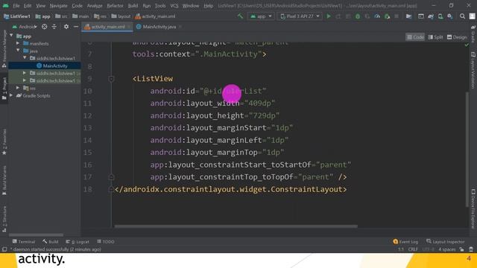Click the Run Anything terminal-like icon
477x268 pixels.
[x=420, y=16]
